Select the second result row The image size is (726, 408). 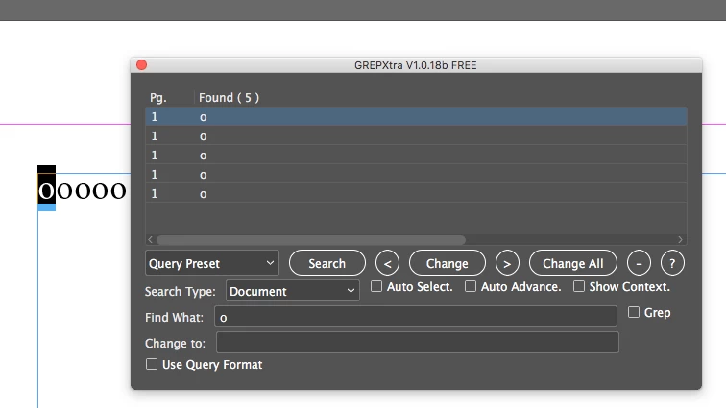click(x=416, y=135)
